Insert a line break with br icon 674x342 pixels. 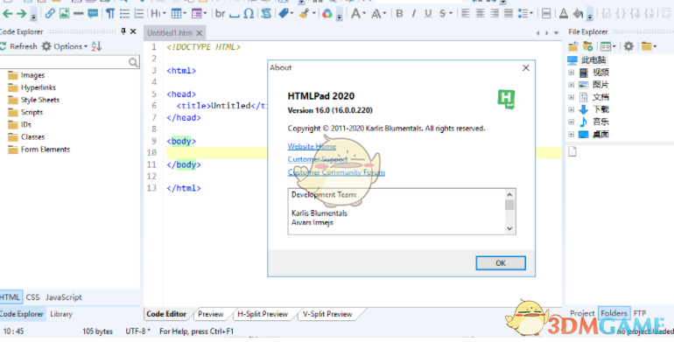[220, 13]
